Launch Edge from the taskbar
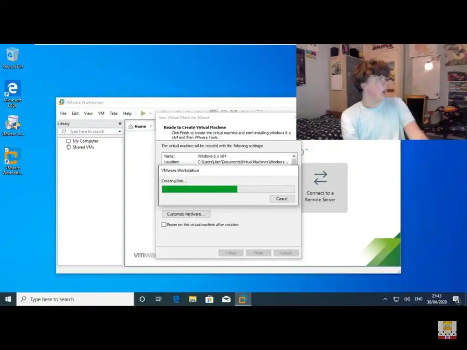 (176, 299)
